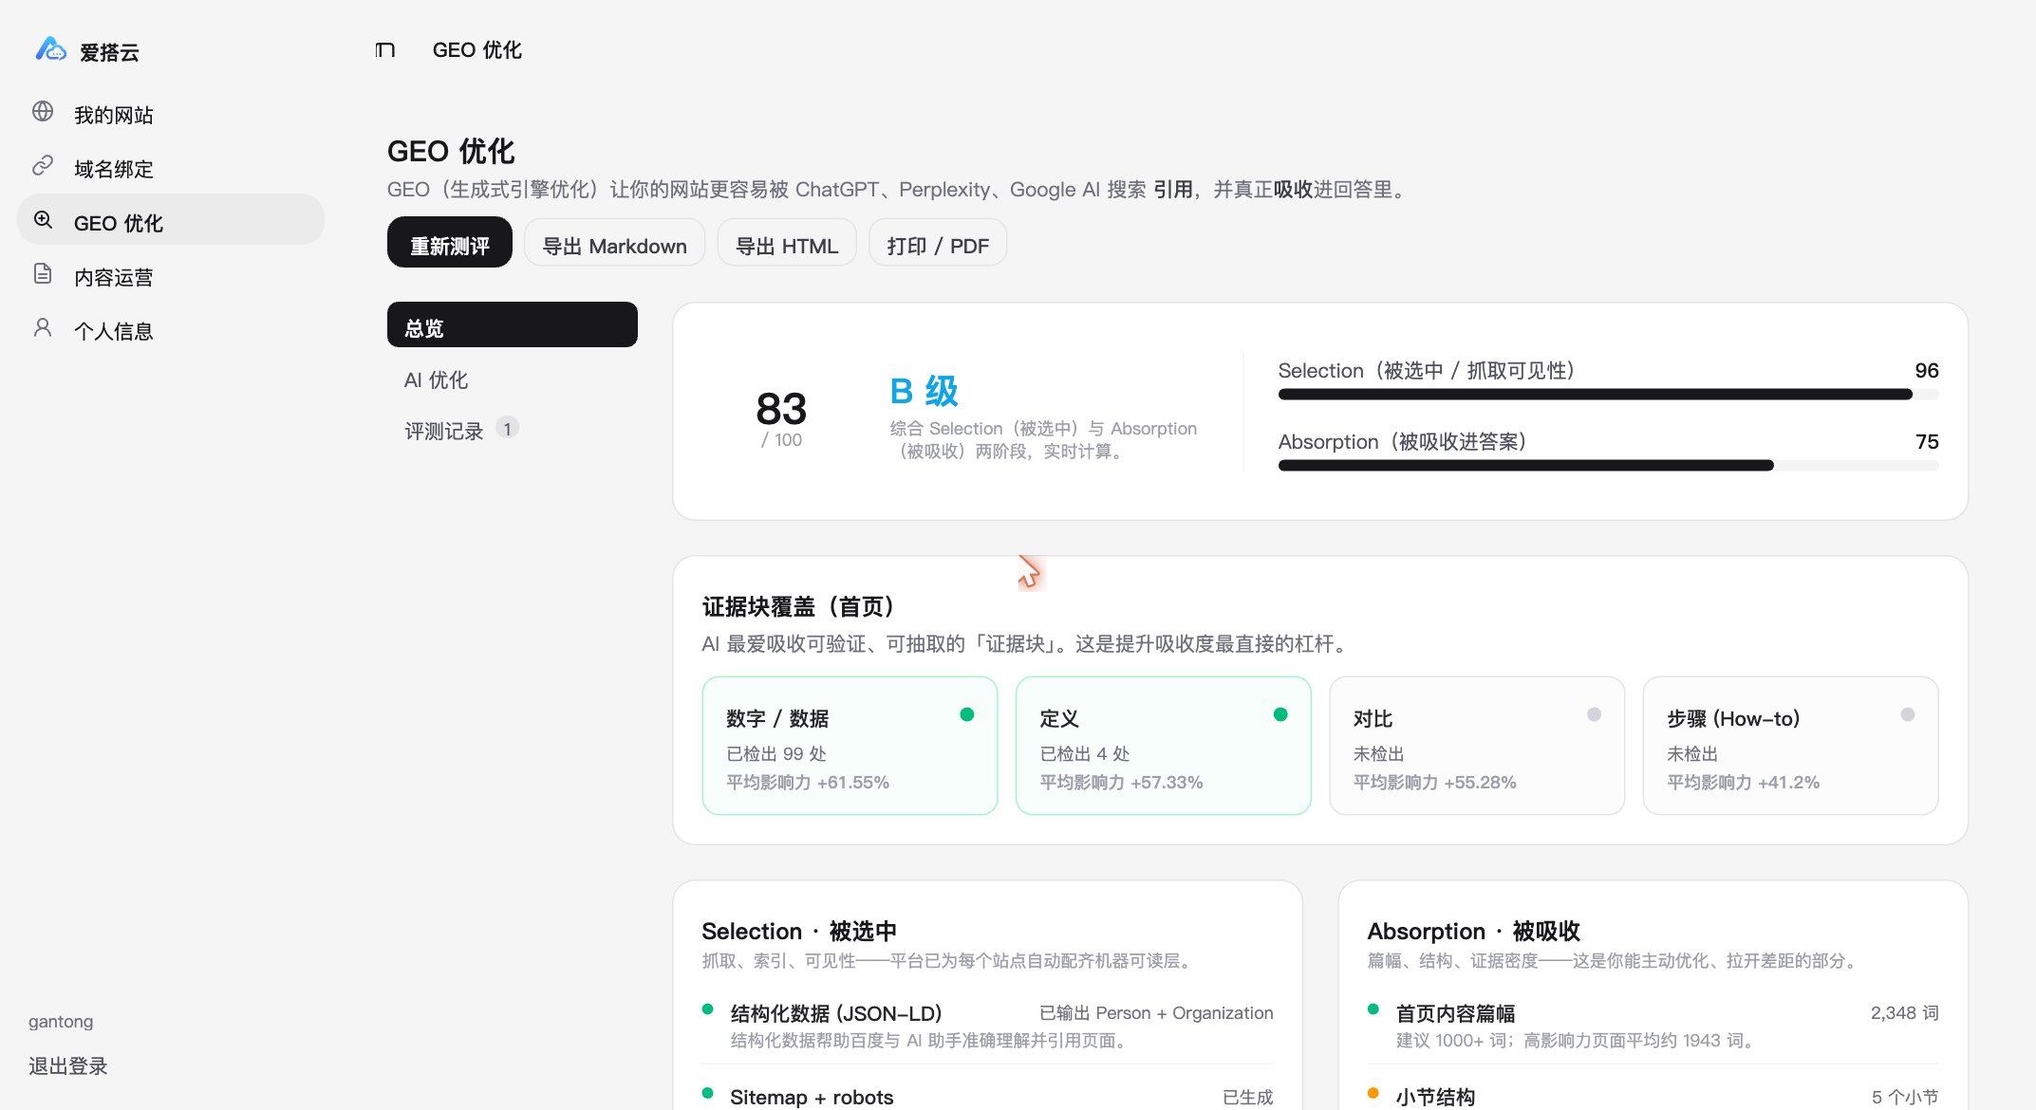Click green status dot on 数字 / 数据 card
Viewport: 2036px width, 1110px height.
967,714
